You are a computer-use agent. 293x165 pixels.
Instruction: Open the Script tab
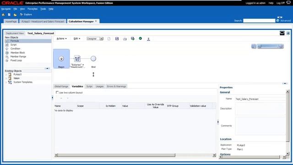(89, 87)
